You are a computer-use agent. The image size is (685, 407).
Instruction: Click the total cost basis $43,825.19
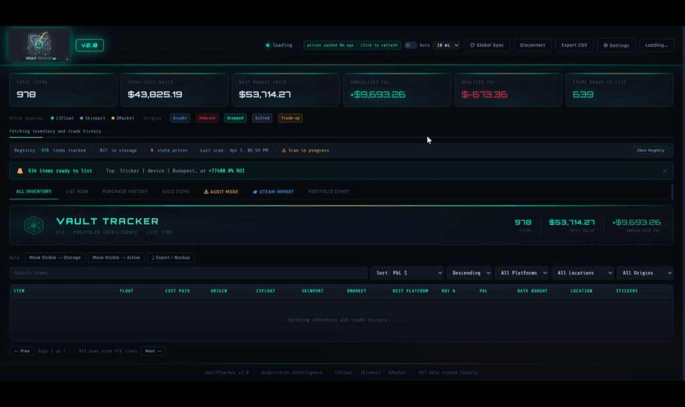(x=155, y=94)
